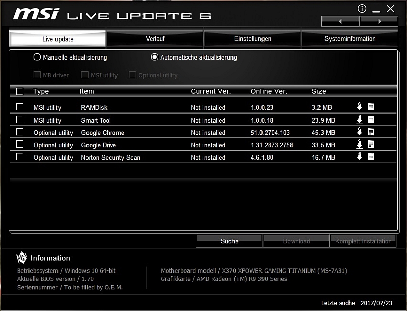
Task: Click the download icon for Google Chrome
Action: click(x=359, y=132)
